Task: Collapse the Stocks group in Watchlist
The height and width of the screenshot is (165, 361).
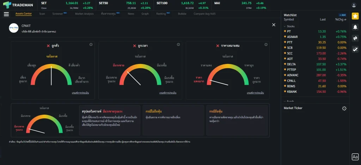Action: click(x=284, y=26)
